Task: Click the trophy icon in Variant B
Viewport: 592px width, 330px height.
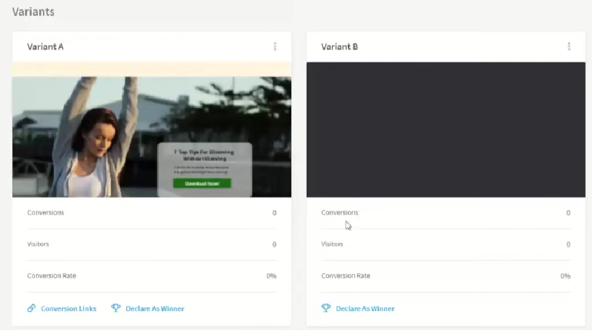Action: (326, 309)
